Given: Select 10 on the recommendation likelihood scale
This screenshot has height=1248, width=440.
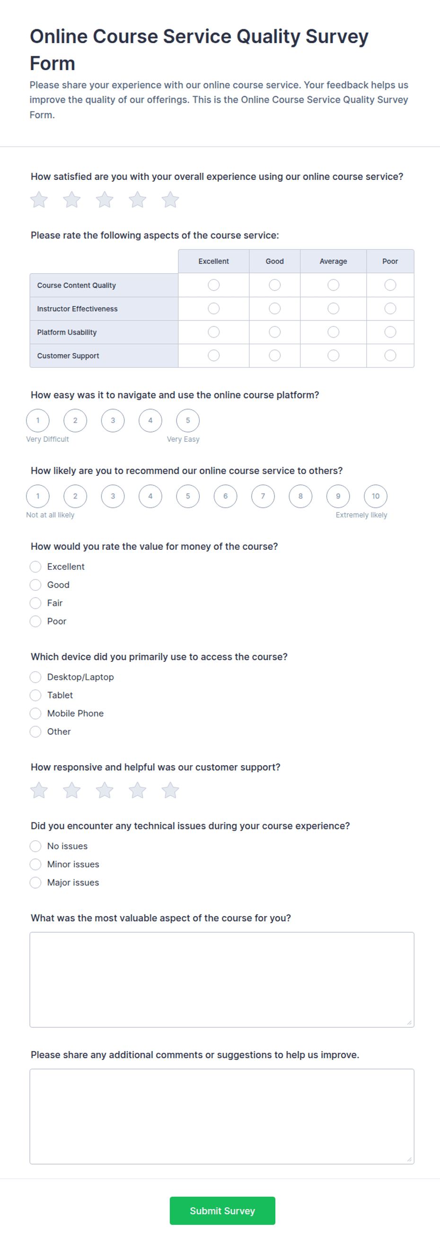Looking at the screenshot, I should [376, 496].
